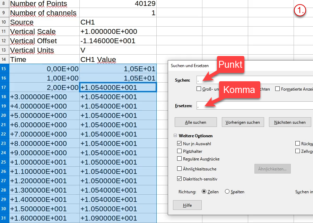Click the '+1.200000E+001' cell

(44, 181)
